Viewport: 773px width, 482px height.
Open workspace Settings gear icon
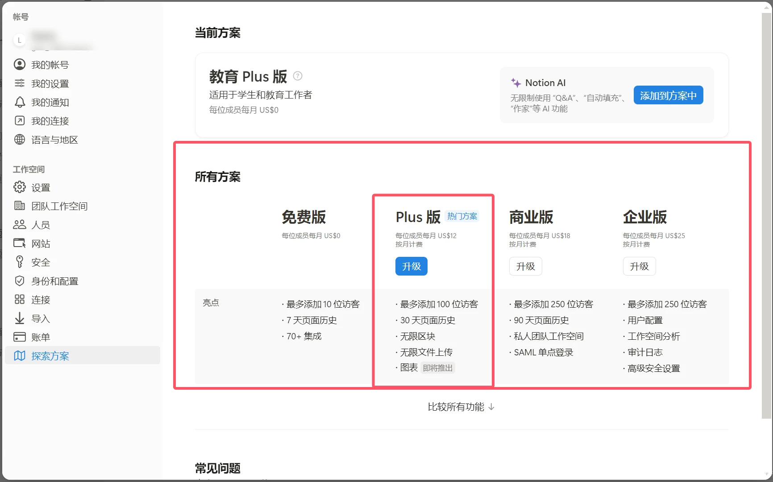coord(20,187)
